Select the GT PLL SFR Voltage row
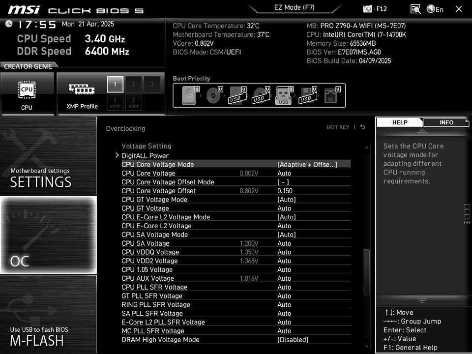The width and height of the screenshot is (472, 354). [x=236, y=295]
